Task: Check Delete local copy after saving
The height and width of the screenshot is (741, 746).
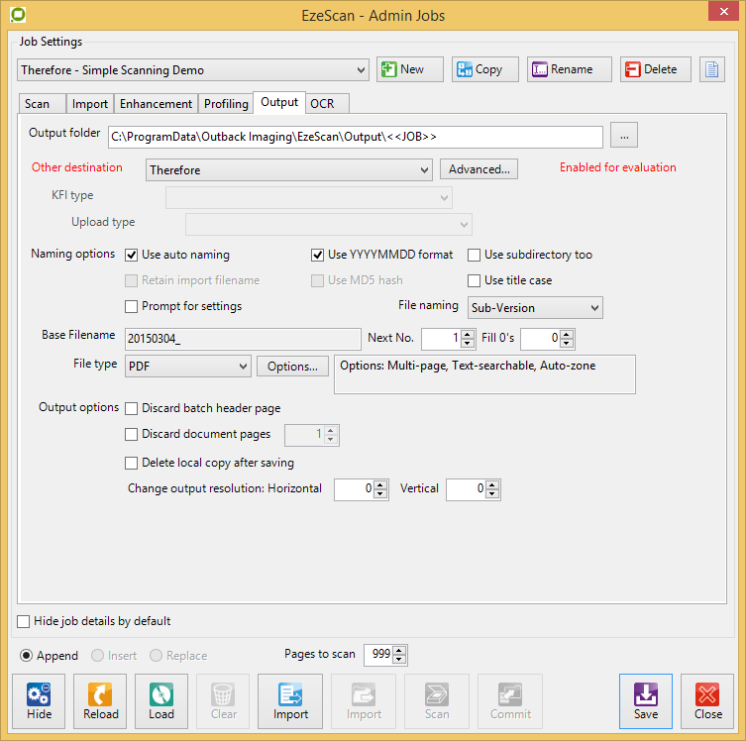Action: pyautogui.click(x=132, y=463)
